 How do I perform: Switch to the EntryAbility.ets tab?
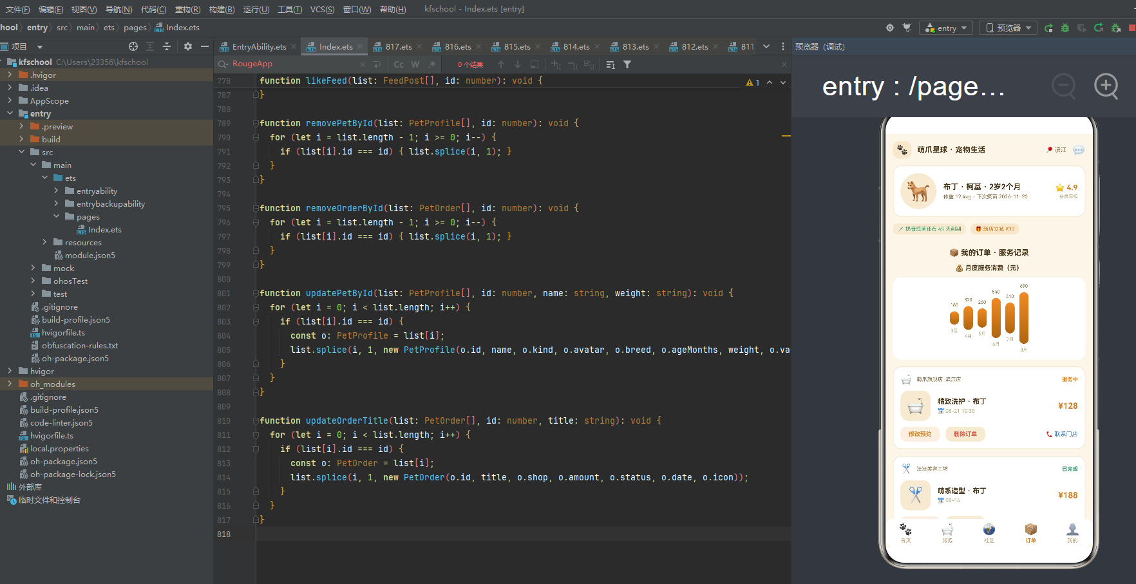click(259, 46)
